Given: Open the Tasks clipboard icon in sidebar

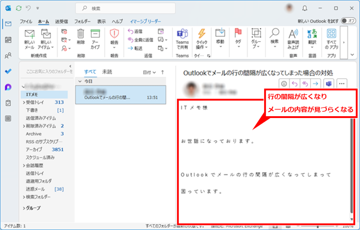Looking at the screenshot, I should pos(8,103).
